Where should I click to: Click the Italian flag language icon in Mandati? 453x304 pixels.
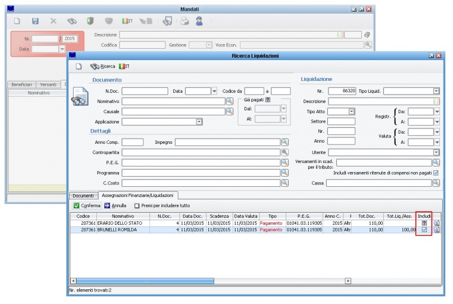coord(127,21)
